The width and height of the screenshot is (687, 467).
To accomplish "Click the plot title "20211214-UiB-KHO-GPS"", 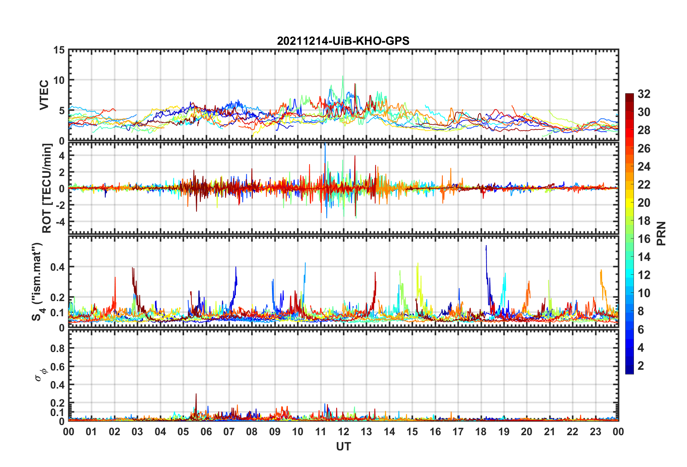I will click(343, 41).
